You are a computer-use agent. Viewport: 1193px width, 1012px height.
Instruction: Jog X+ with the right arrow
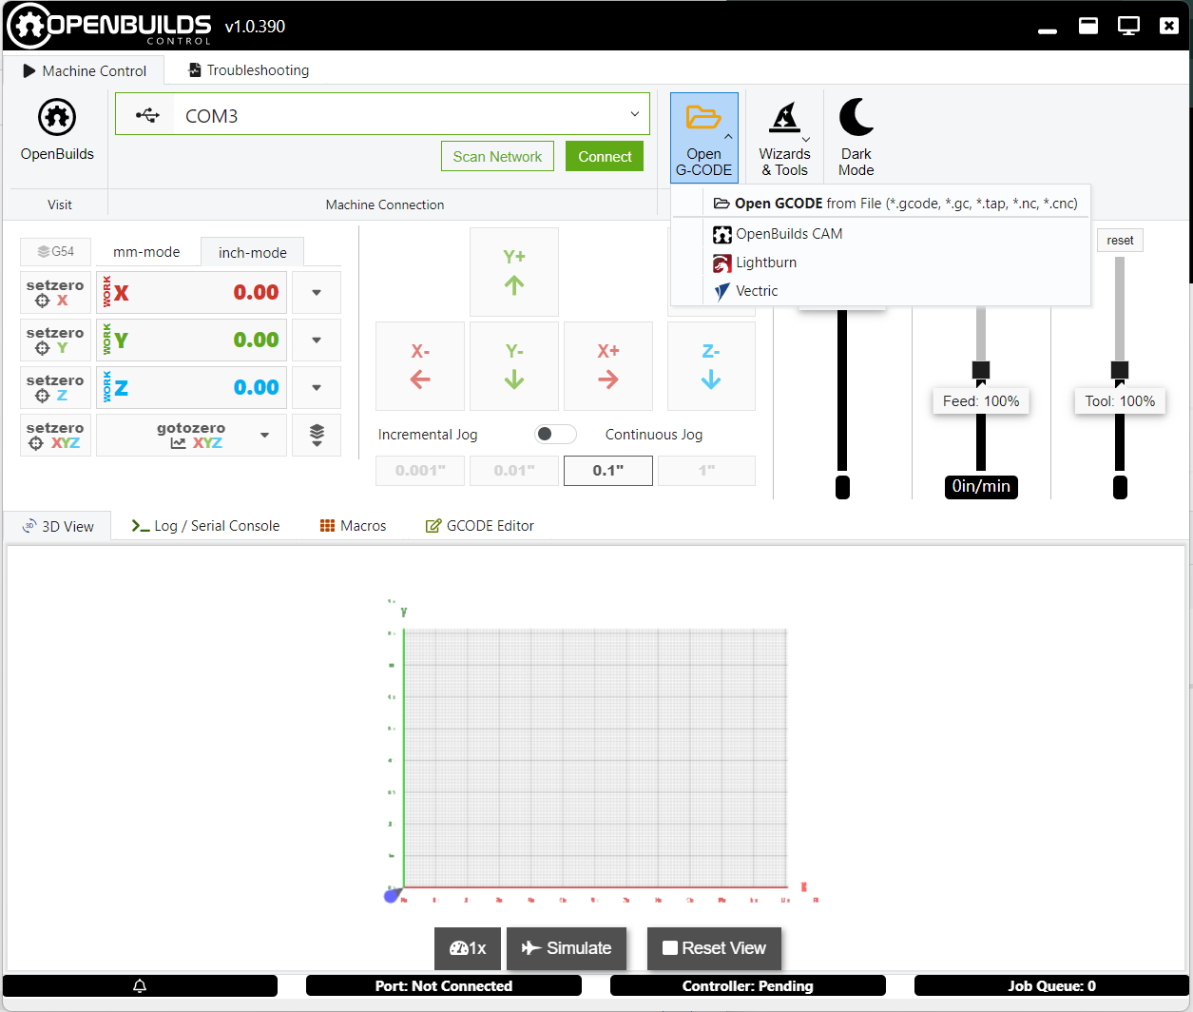click(608, 366)
